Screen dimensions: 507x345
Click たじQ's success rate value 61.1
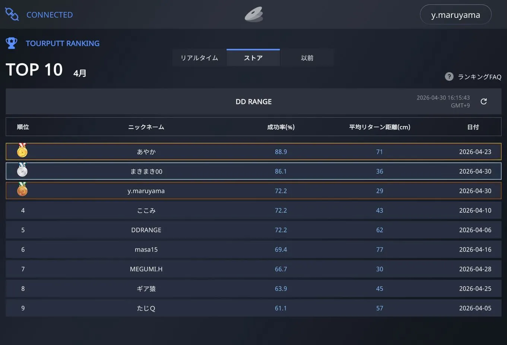point(281,308)
